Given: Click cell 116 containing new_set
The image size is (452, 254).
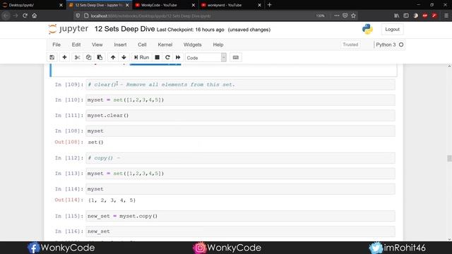Looking at the screenshot, I should pyautogui.click(x=240, y=231).
